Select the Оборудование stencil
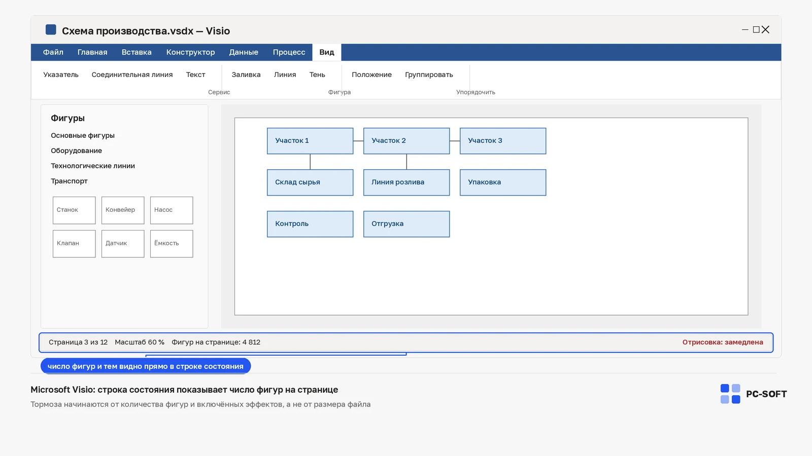This screenshot has width=812, height=456. (x=77, y=150)
